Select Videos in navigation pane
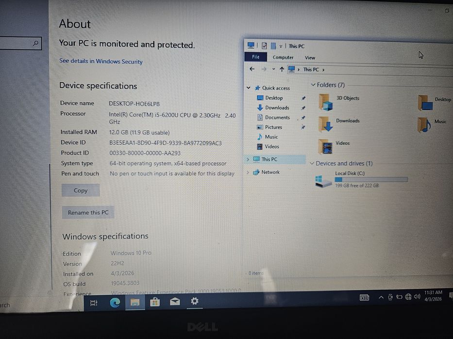Viewport: 453px width, 339px height. (272, 146)
